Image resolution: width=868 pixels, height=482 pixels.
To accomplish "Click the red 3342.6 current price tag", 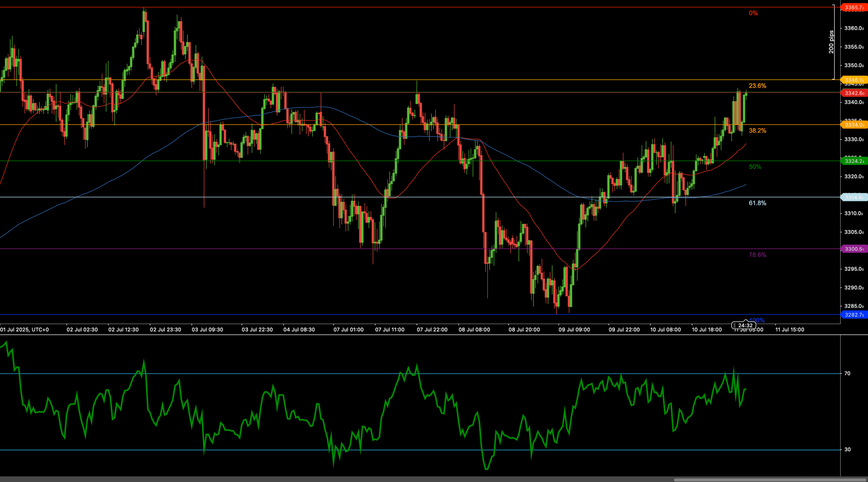I will pyautogui.click(x=854, y=93).
